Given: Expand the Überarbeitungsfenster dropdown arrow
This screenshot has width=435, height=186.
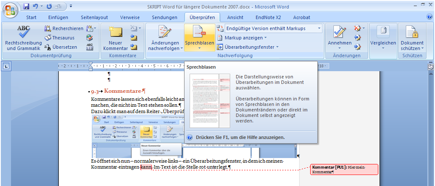Looking at the screenshot, I should pyautogui.click(x=277, y=47).
